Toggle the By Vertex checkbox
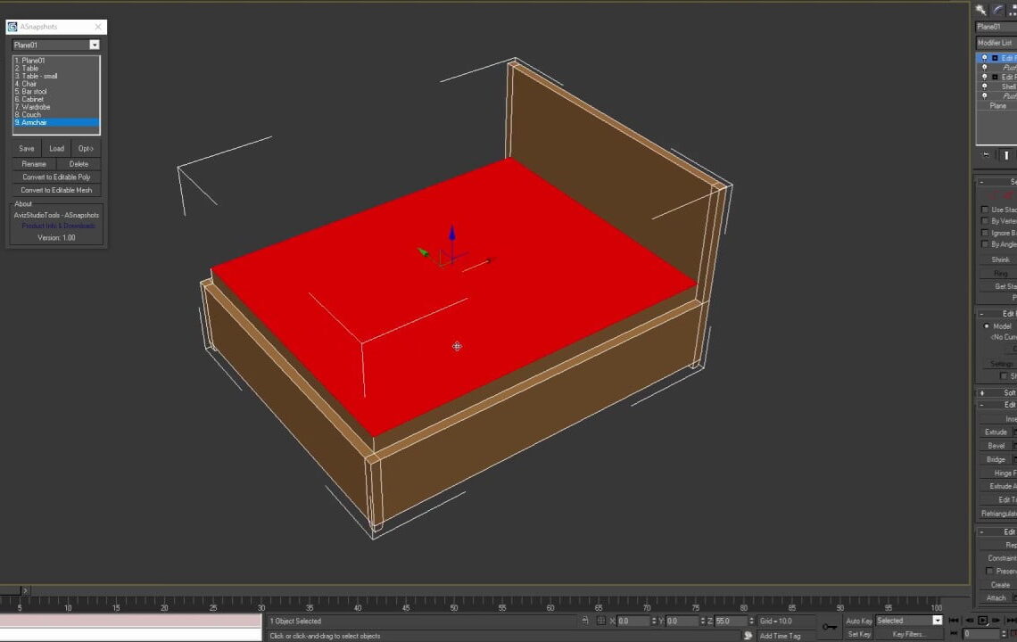1017x642 pixels. (985, 221)
